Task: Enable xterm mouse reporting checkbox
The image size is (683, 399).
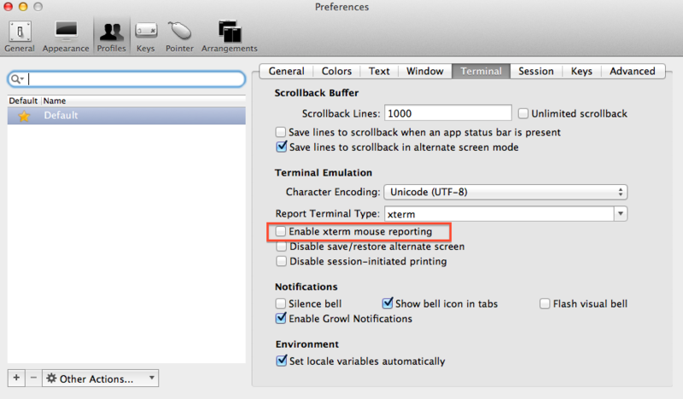Action: (281, 231)
